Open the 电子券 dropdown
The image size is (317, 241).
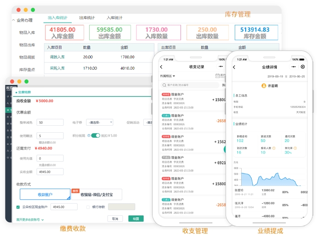(100, 123)
